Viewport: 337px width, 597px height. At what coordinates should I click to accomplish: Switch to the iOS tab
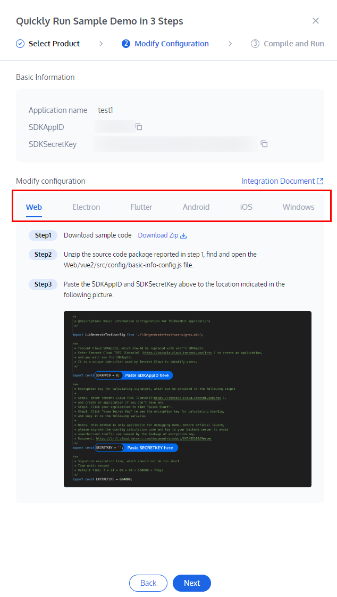point(246,207)
